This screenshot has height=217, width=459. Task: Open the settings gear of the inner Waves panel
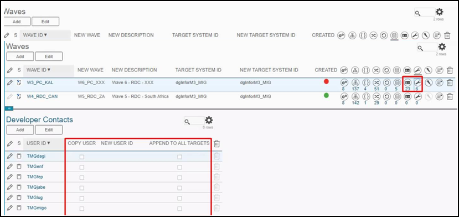click(442, 47)
